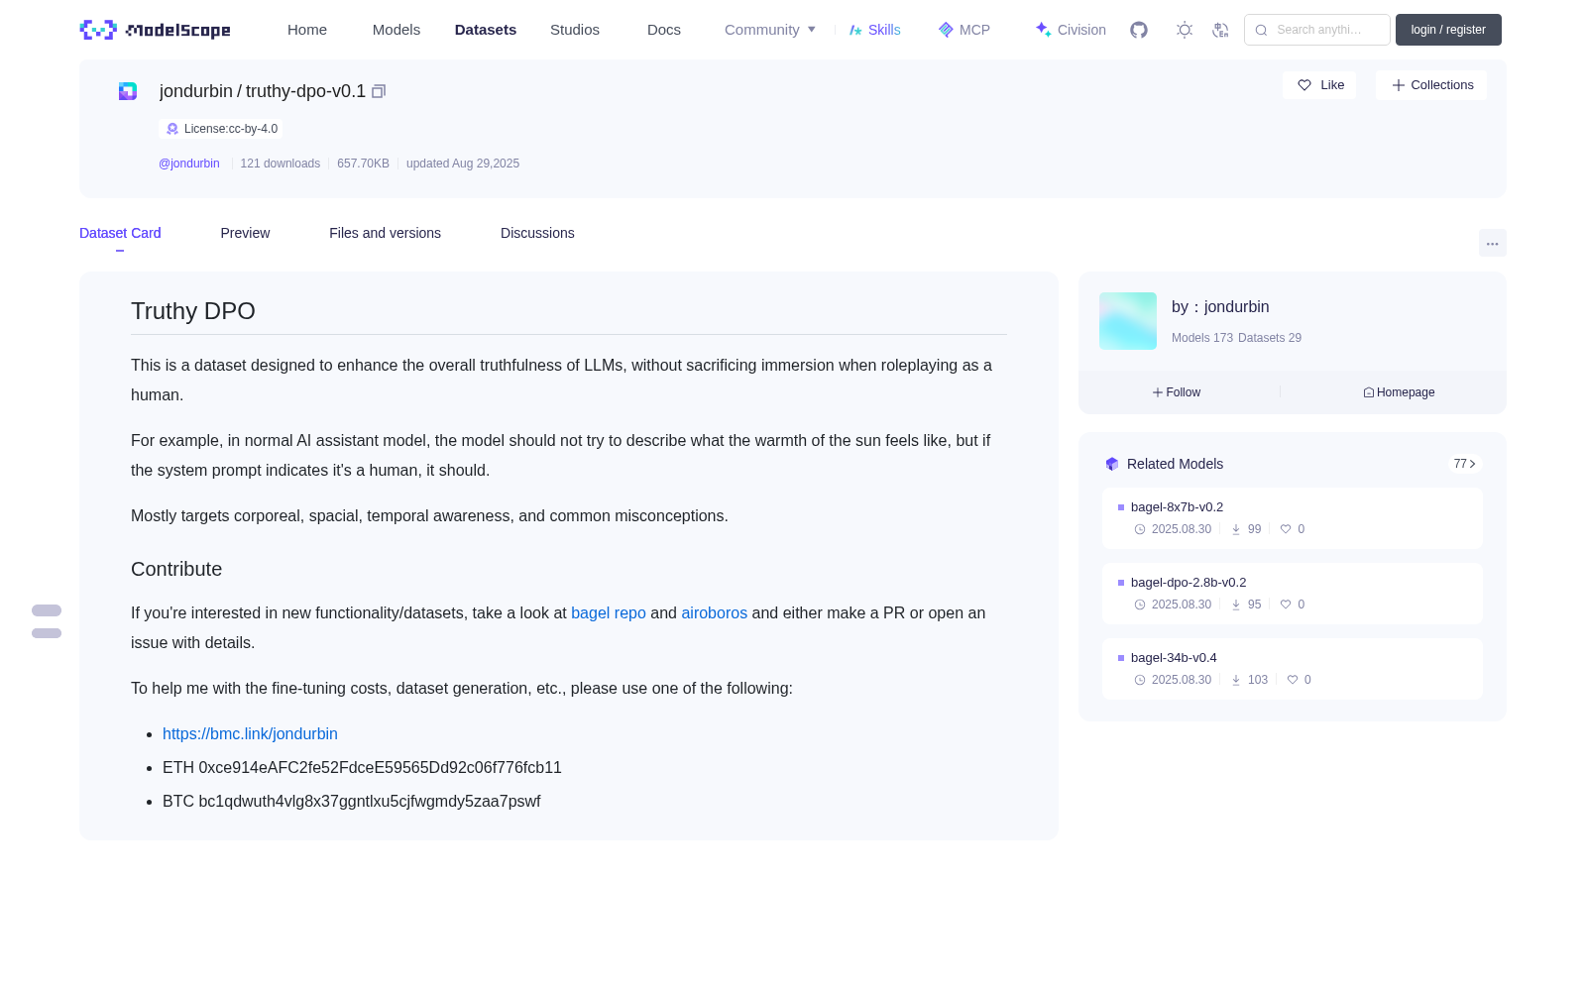Click the Related Models heading
Screen dimensions: 1586x991
[x=1175, y=464]
